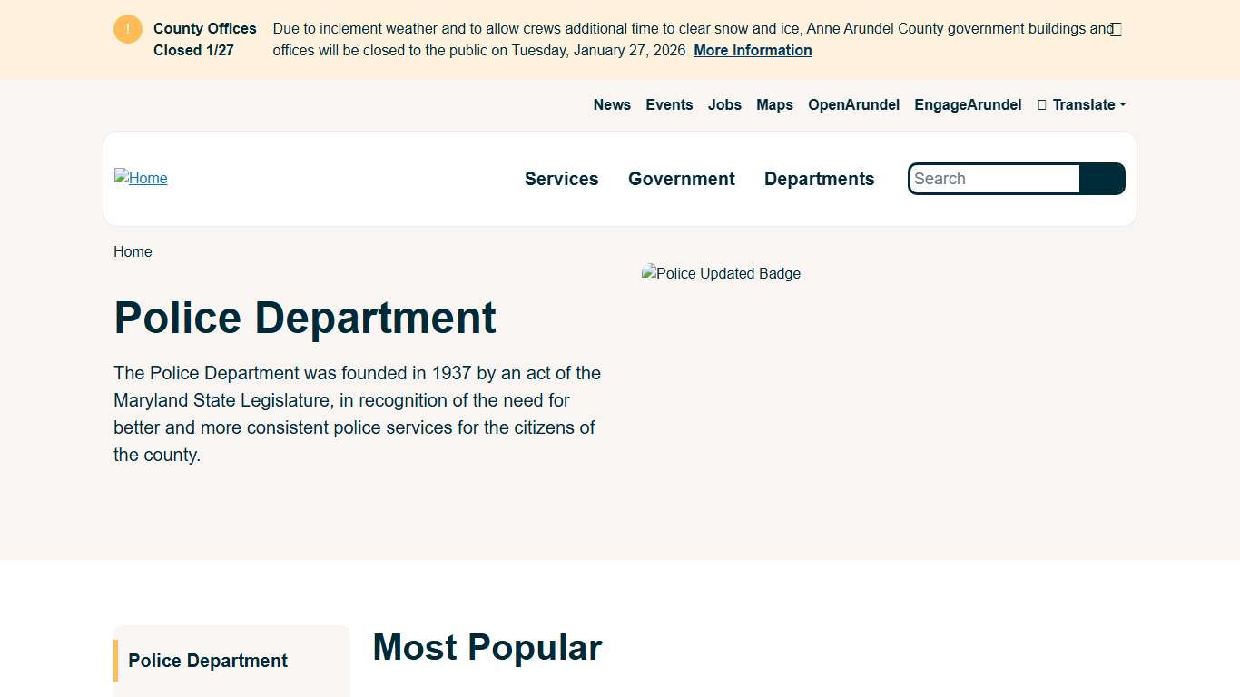Viewport: 1240px width, 697px height.
Task: Expand the Services menu
Action: [x=561, y=179]
